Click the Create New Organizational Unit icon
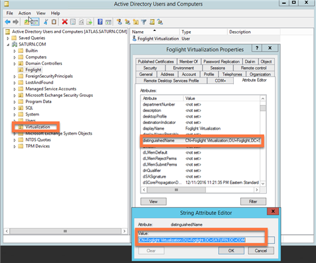 coord(136,21)
